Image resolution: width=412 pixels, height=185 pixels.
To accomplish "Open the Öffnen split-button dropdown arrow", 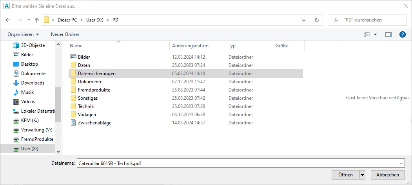I will (362, 175).
